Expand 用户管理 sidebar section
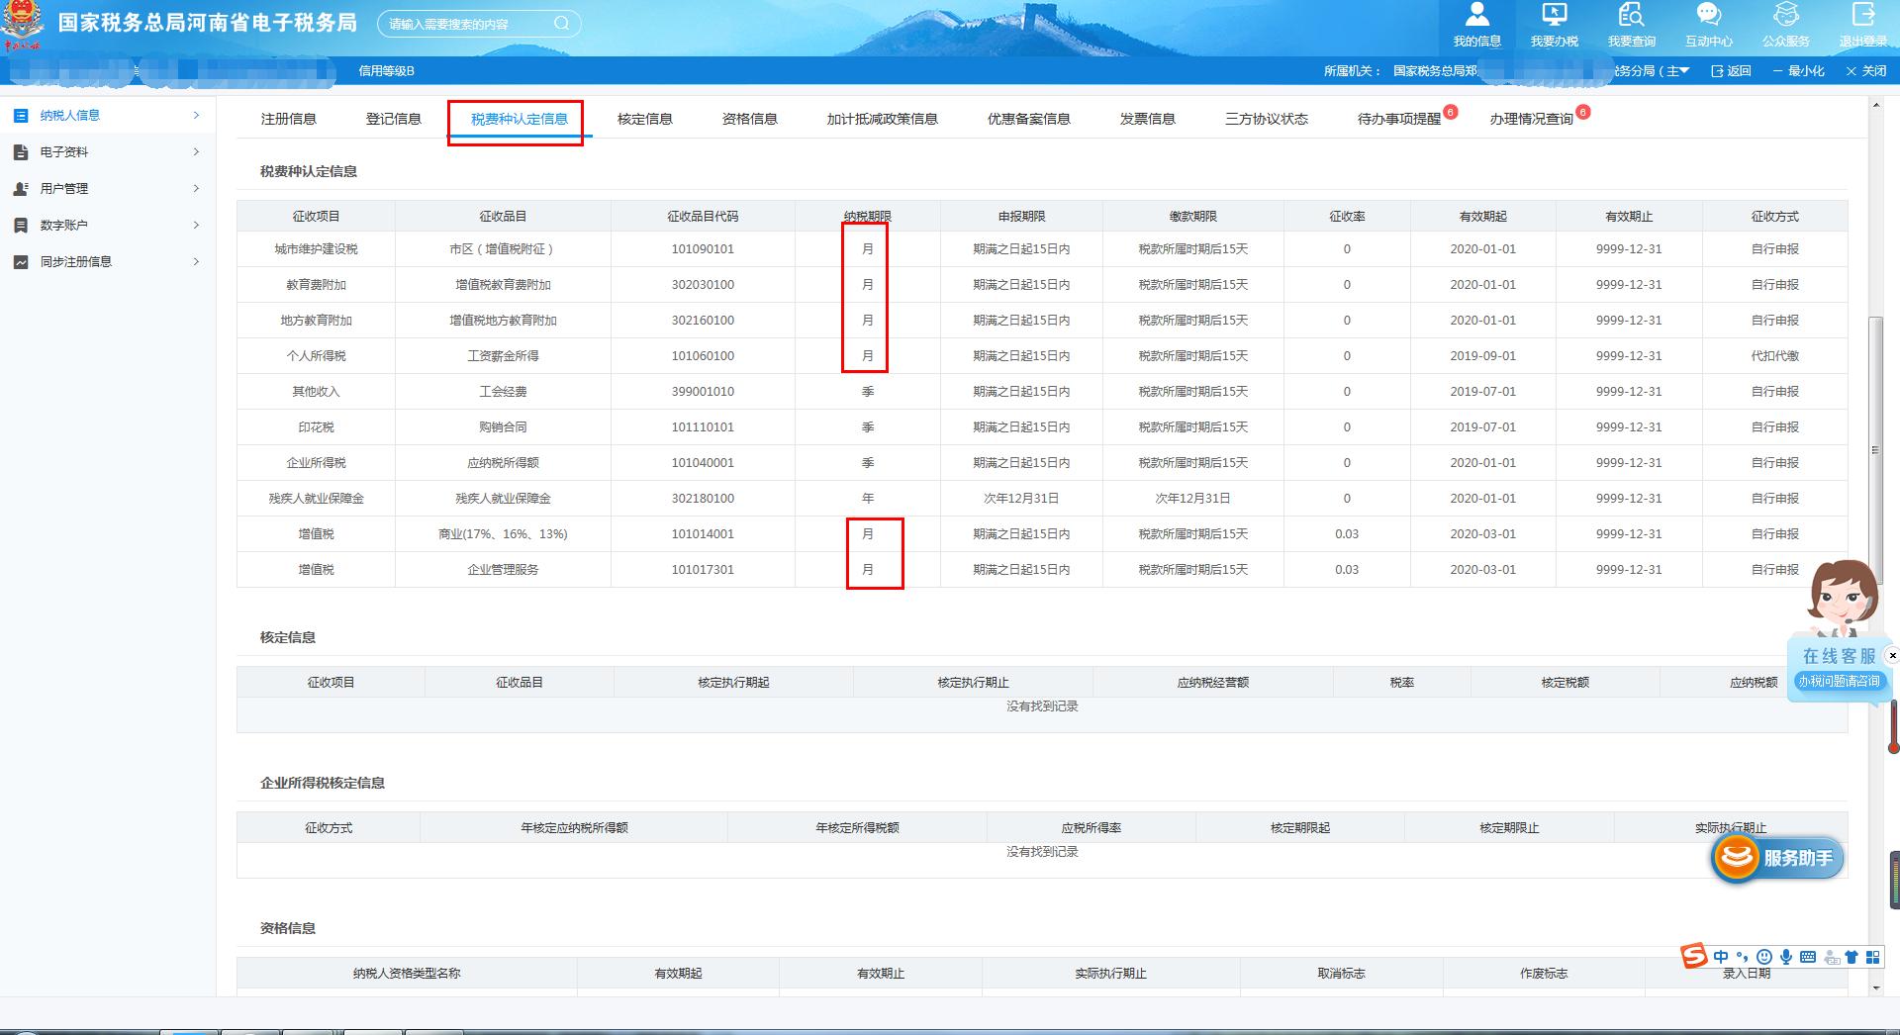 tap(107, 189)
